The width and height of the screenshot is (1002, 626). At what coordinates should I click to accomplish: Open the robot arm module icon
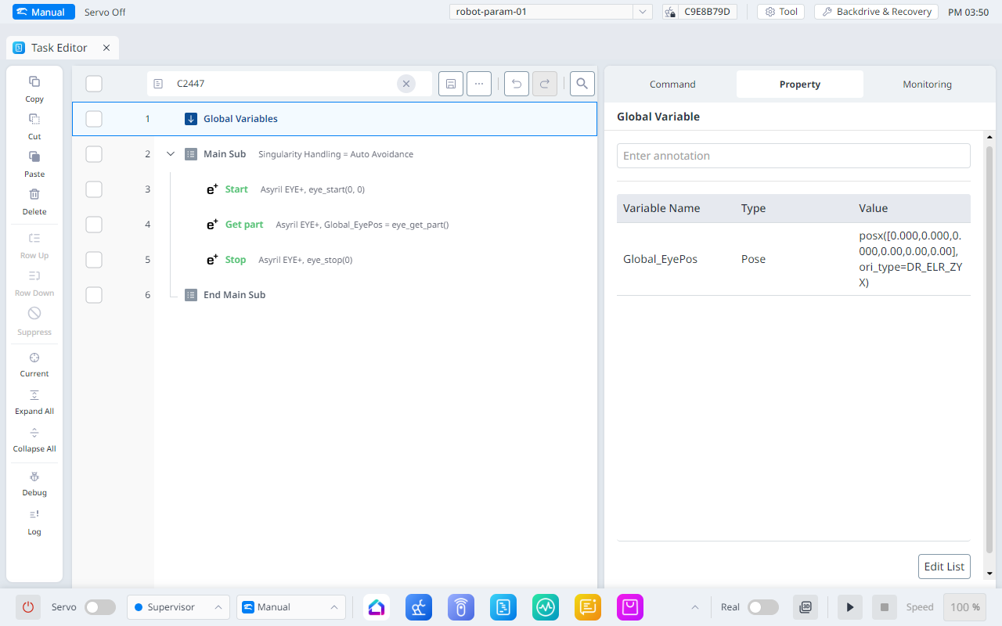click(419, 607)
